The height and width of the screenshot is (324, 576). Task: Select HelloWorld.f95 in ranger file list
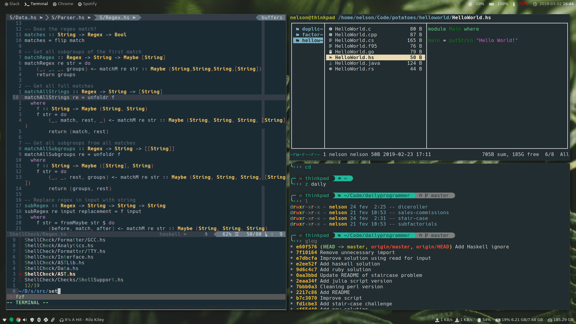(375, 46)
